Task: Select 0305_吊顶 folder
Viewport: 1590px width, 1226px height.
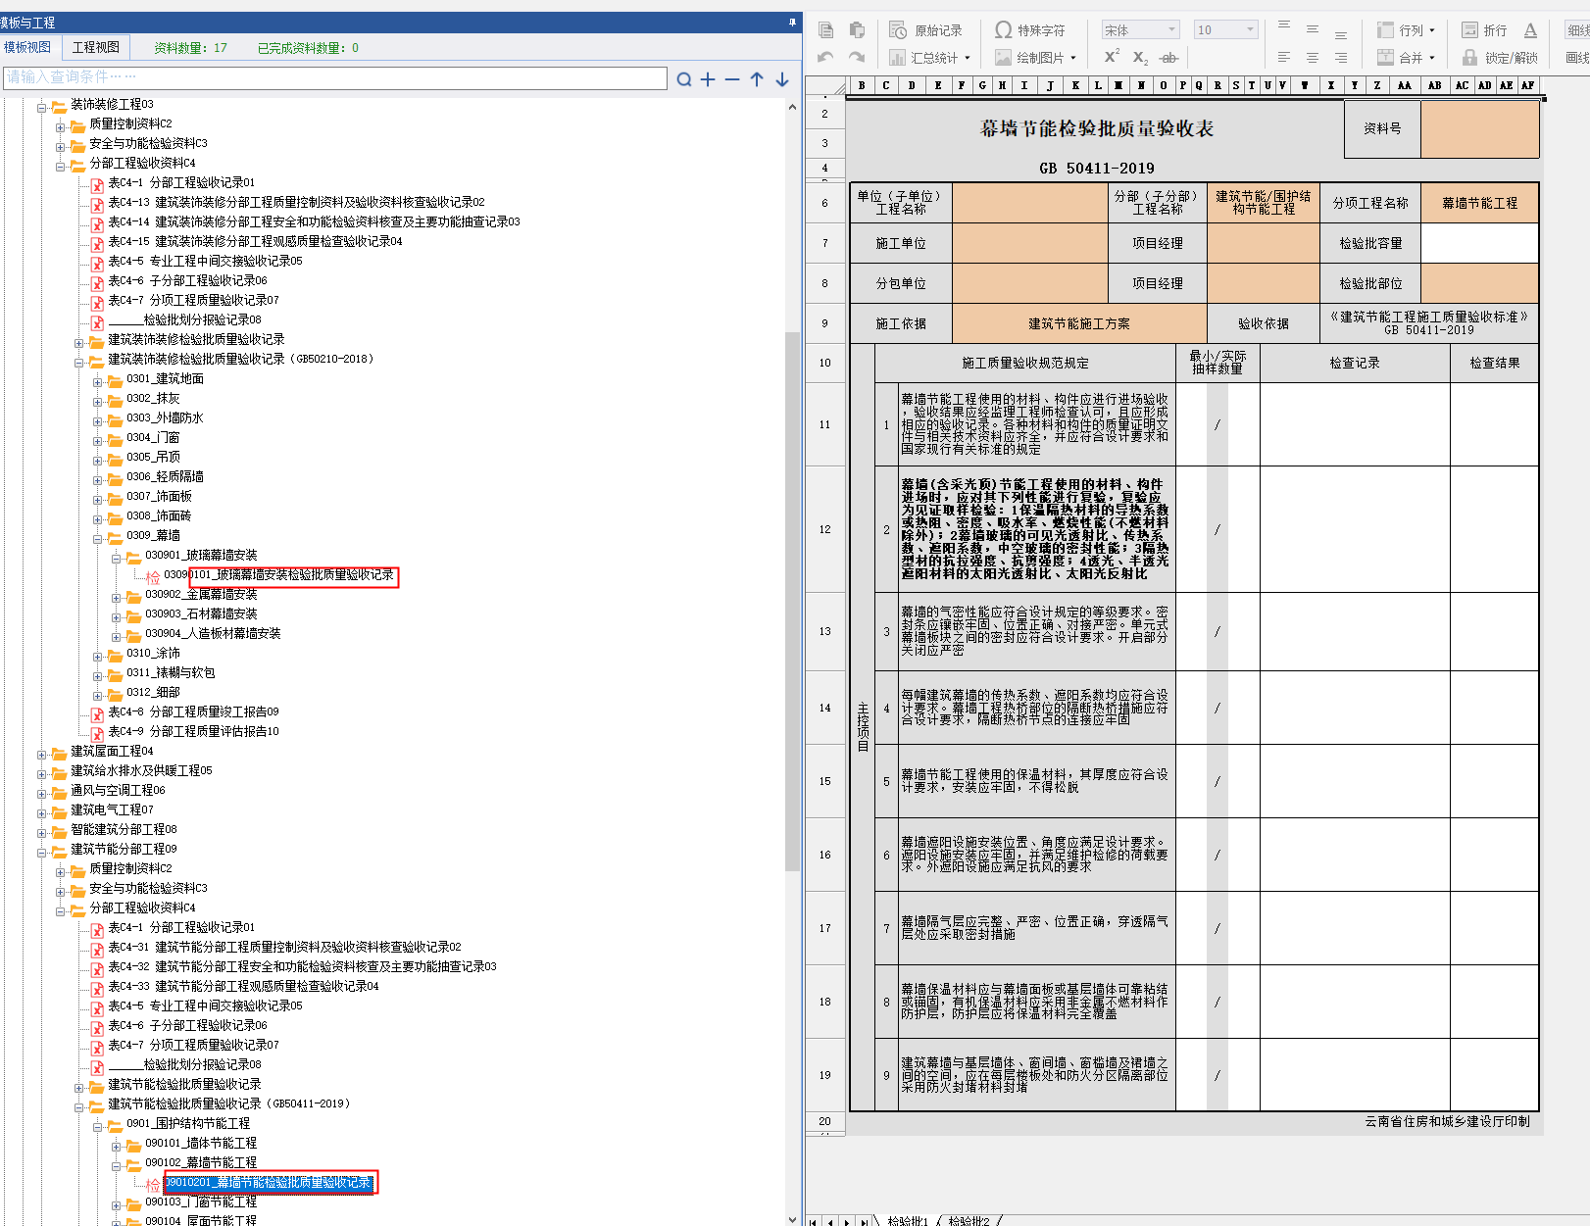Action: click(153, 457)
